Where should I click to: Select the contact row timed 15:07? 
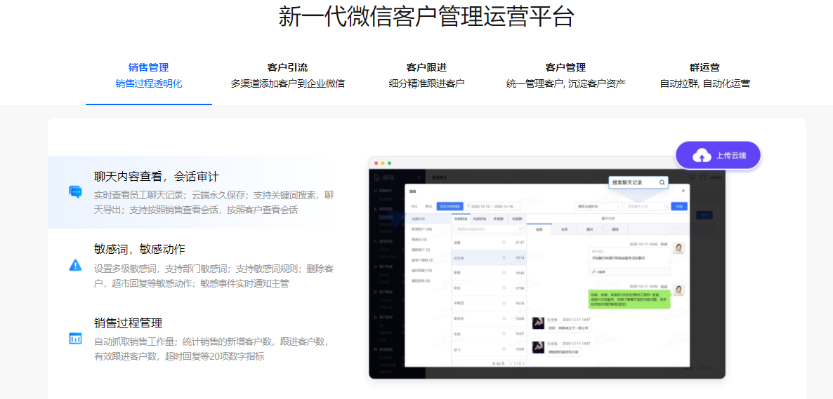coord(489,334)
